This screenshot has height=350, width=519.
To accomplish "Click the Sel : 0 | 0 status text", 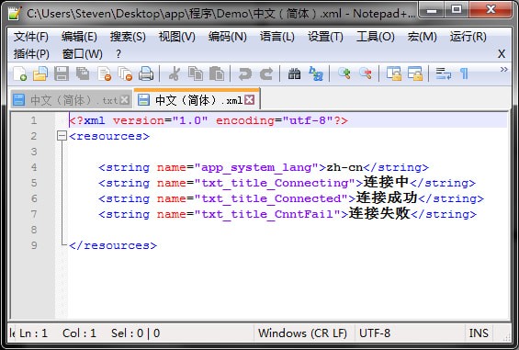I will coord(135,333).
